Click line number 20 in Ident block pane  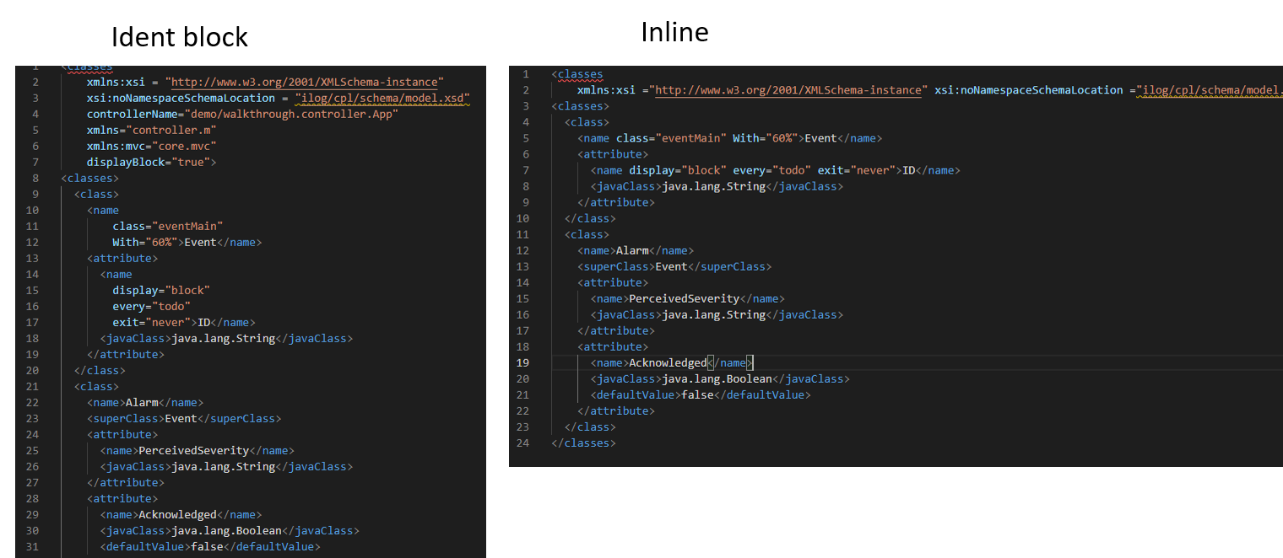32,370
